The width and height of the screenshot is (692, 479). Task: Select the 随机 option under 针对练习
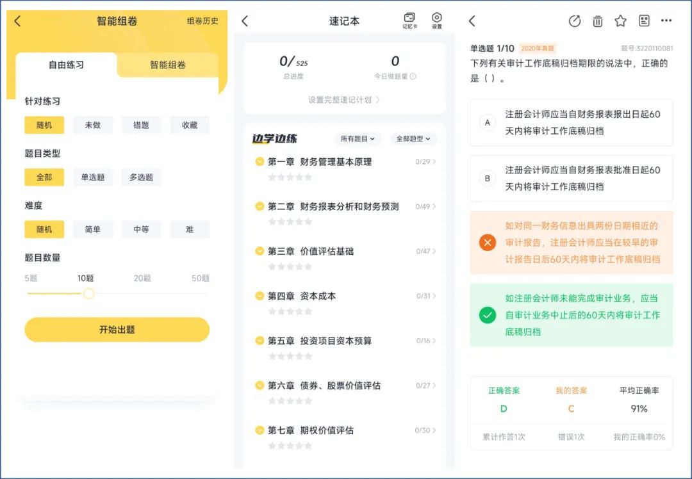44,126
